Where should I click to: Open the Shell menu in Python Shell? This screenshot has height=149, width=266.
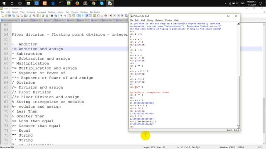click(x=143, y=20)
